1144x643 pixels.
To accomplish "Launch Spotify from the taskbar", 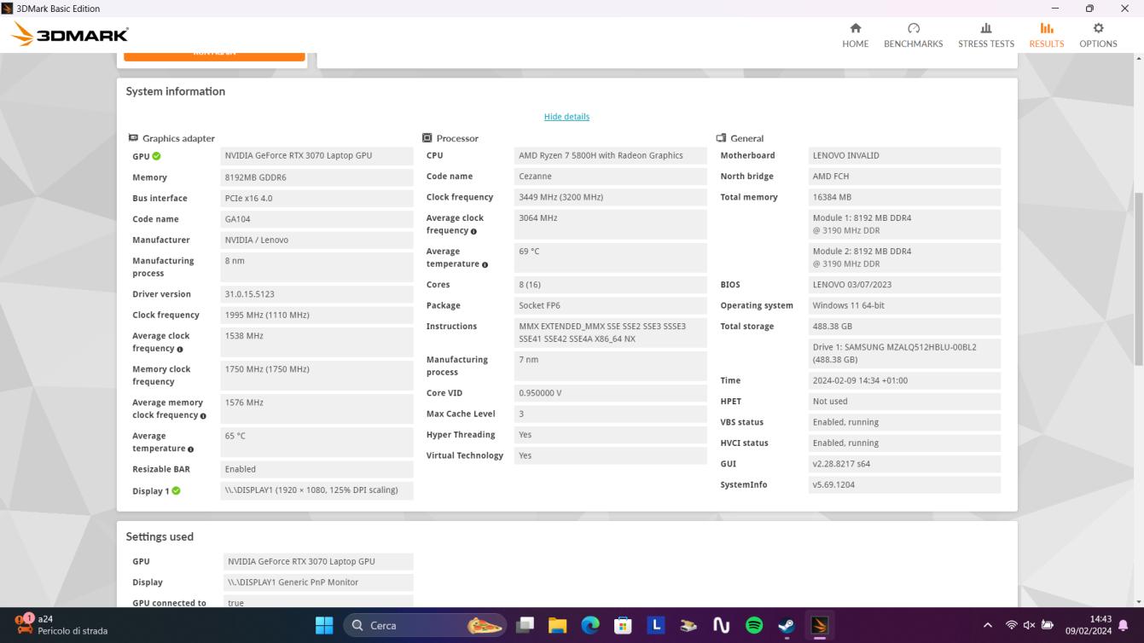I will [x=753, y=625].
